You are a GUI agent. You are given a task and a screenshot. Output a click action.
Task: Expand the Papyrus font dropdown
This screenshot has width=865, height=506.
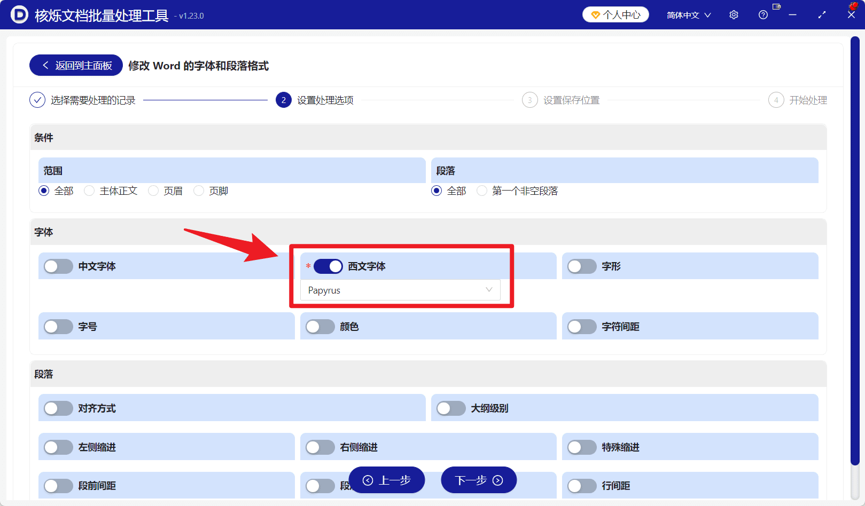(400, 290)
